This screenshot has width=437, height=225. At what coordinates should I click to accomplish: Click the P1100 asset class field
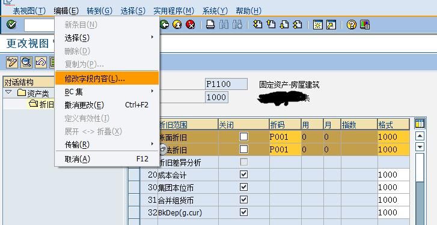pos(226,84)
